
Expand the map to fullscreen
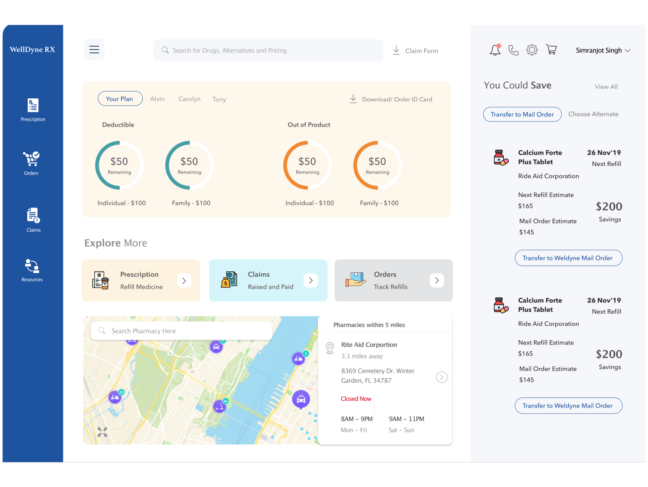pos(102,432)
